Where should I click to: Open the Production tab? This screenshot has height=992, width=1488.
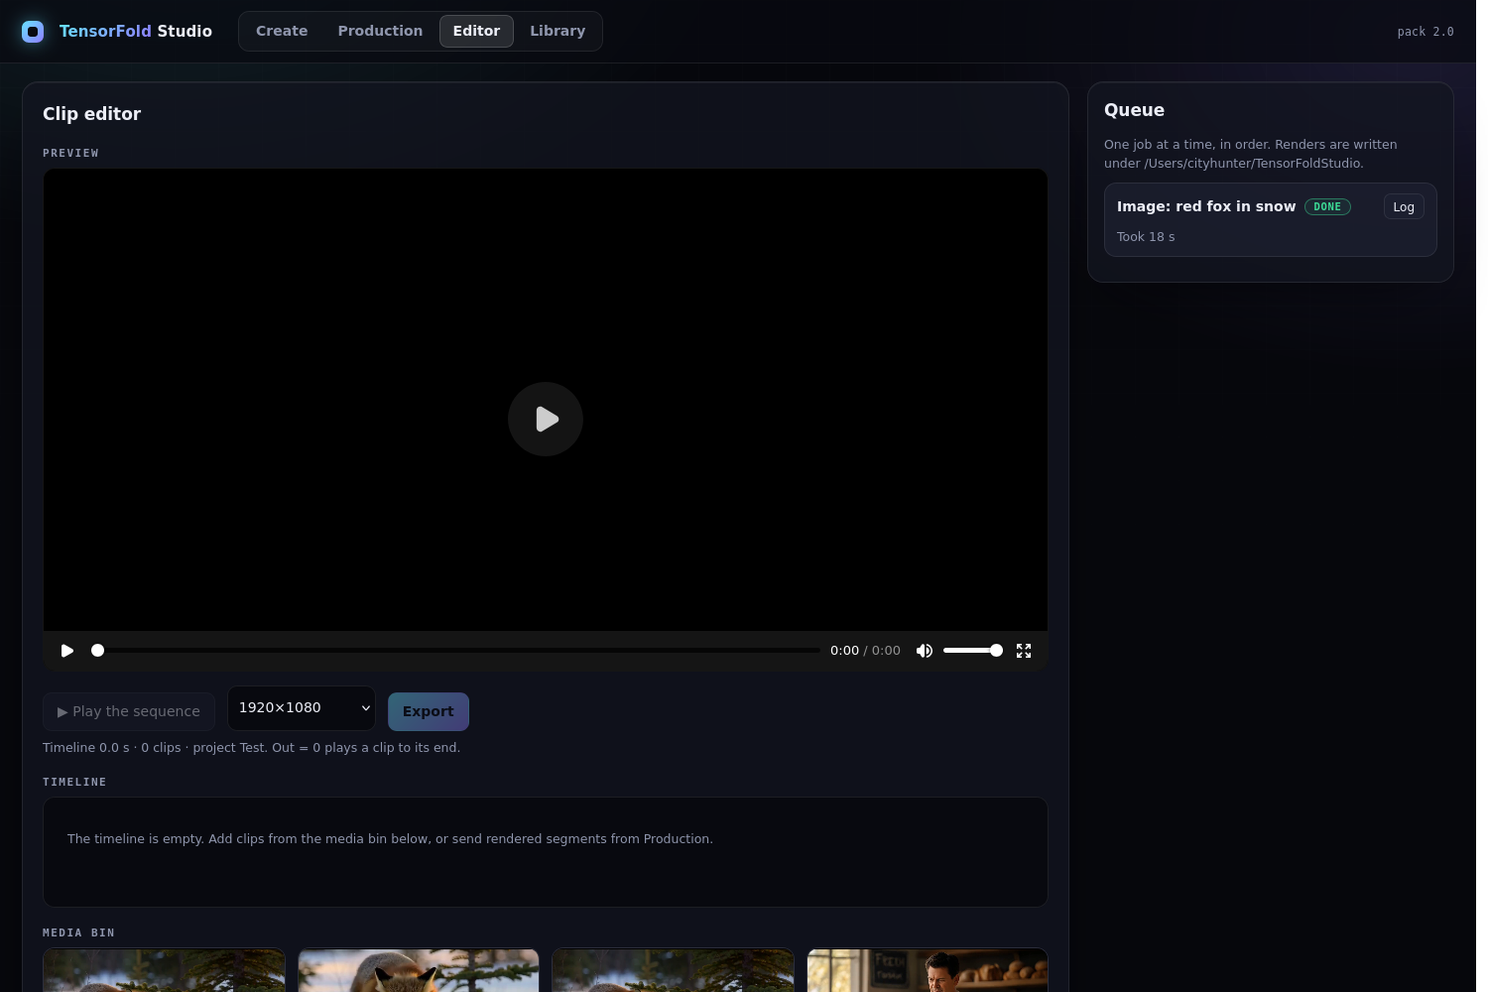pyautogui.click(x=380, y=31)
